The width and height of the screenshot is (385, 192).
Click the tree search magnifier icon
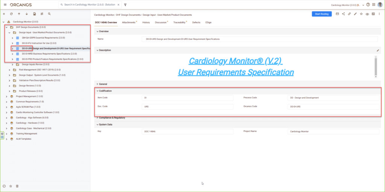coord(49,14)
